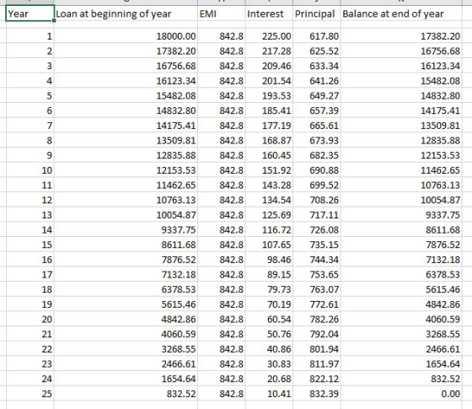Select balance 7132.18 in year 16 row
The height and width of the screenshot is (409, 472).
[x=401, y=260]
